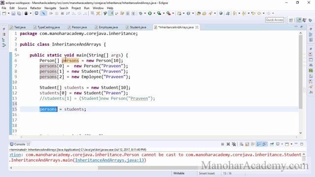Open the Next Annotation dropdown arrow
The width and height of the screenshot is (315, 177).
point(239,13)
